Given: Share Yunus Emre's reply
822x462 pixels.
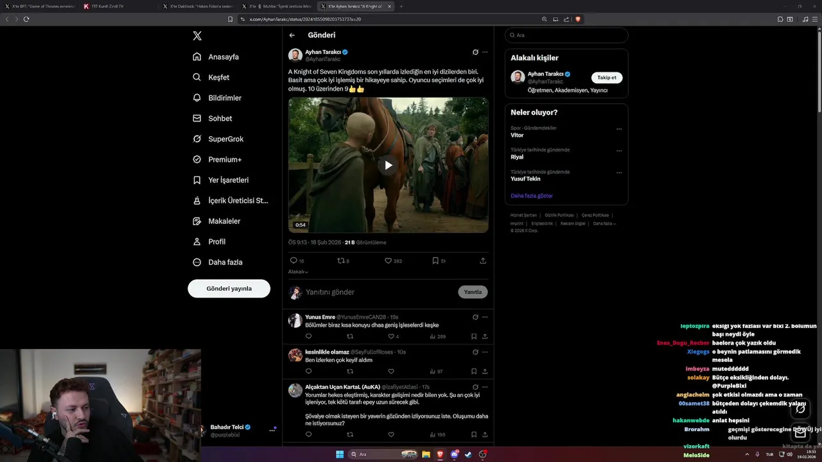Looking at the screenshot, I should point(485,336).
